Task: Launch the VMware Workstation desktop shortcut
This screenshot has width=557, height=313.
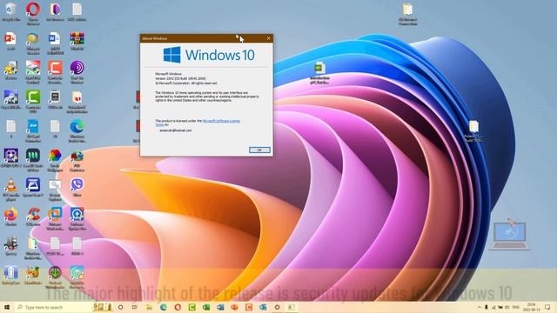Action: click(55, 218)
